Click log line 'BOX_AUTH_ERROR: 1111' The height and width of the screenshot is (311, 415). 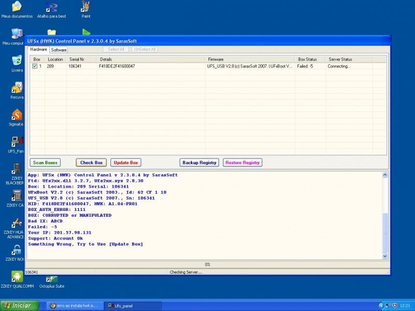[57, 209]
